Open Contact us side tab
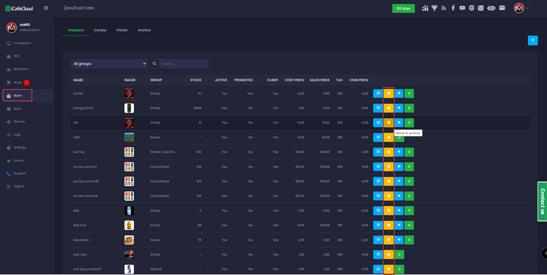547x275 pixels. [542, 201]
